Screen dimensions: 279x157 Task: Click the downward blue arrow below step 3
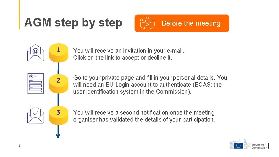tap(58, 132)
